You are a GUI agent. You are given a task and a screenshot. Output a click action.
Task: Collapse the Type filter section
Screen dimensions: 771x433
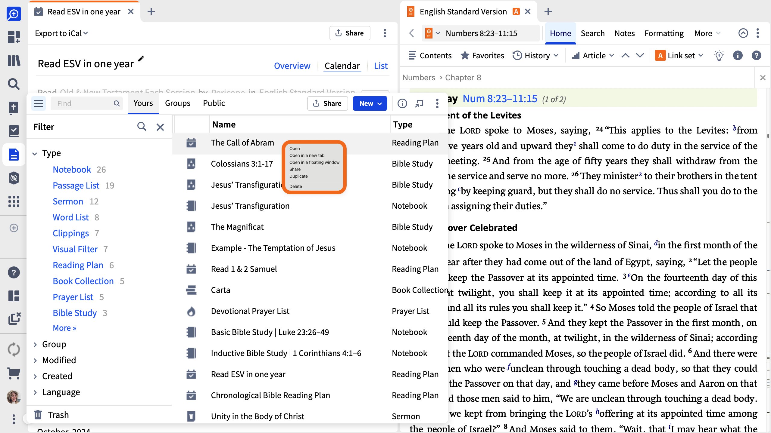[35, 154]
